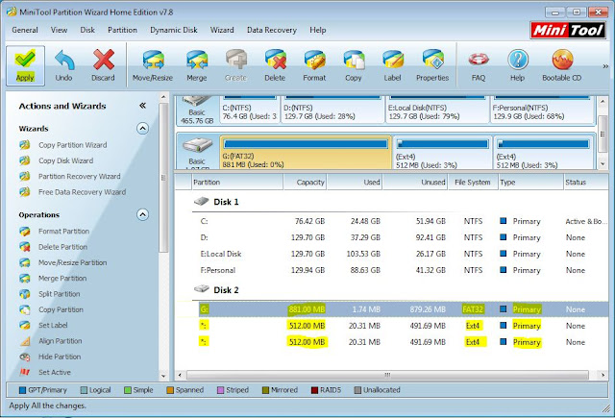Click the Create partition icon
The image size is (615, 418).
(235, 60)
